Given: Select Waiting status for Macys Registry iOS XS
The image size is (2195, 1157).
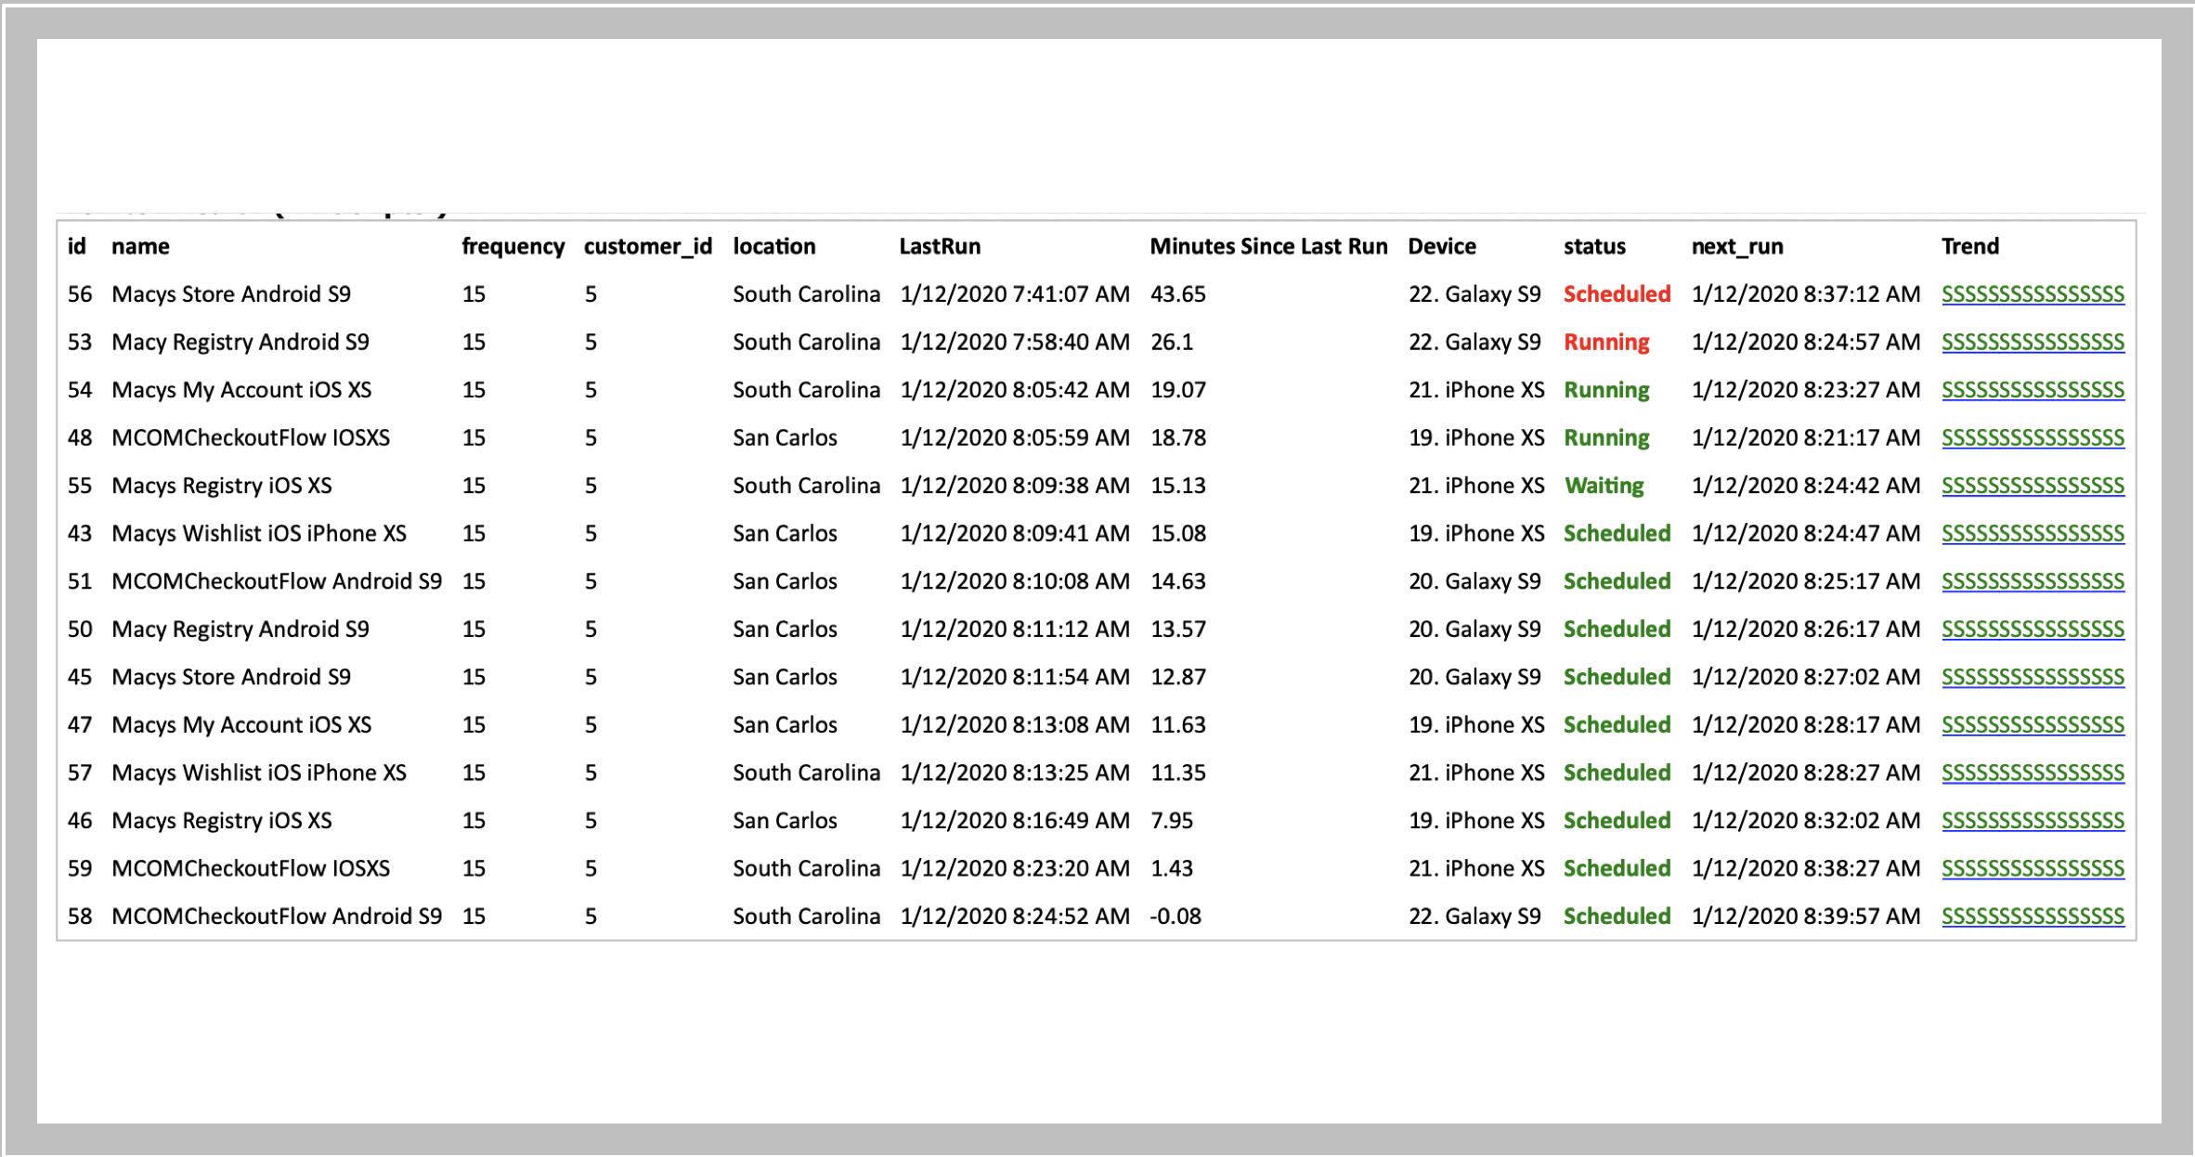Looking at the screenshot, I should click(1604, 486).
